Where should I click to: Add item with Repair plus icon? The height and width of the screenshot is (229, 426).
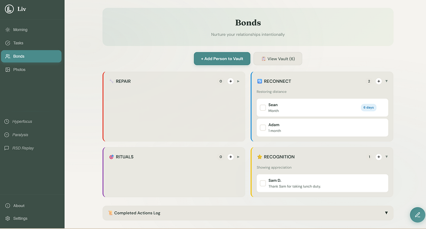click(230, 81)
